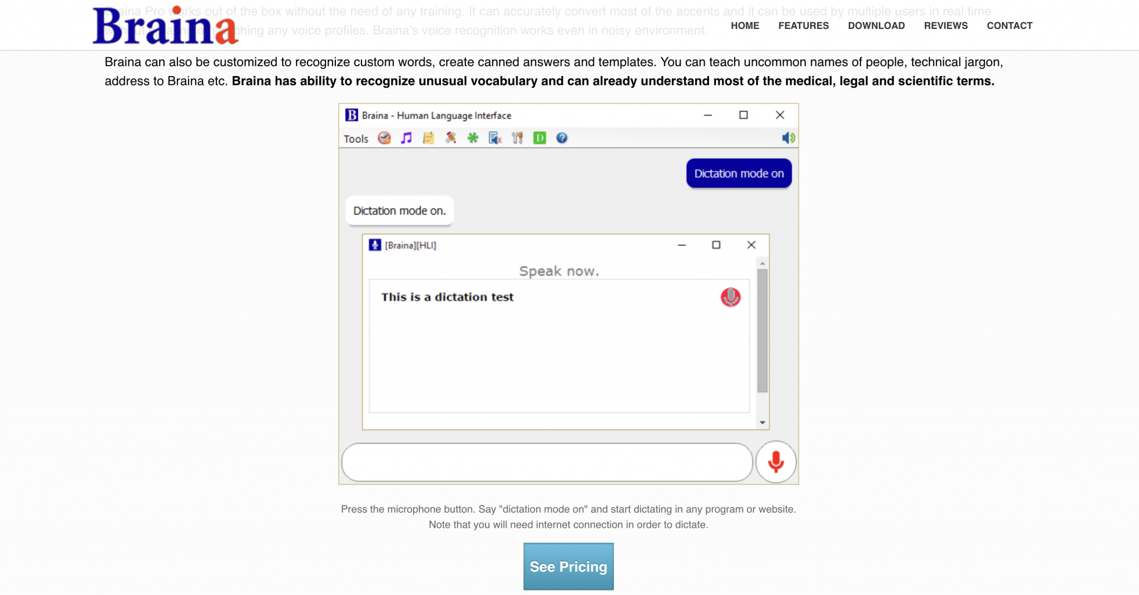Minimize the [Braina][HLI] window
This screenshot has width=1139, height=595.
[x=681, y=245]
